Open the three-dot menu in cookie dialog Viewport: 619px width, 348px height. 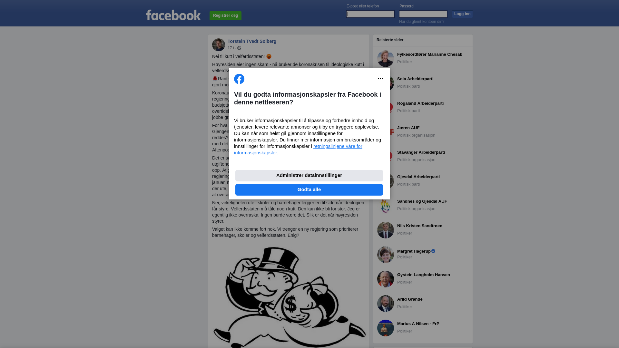380,79
